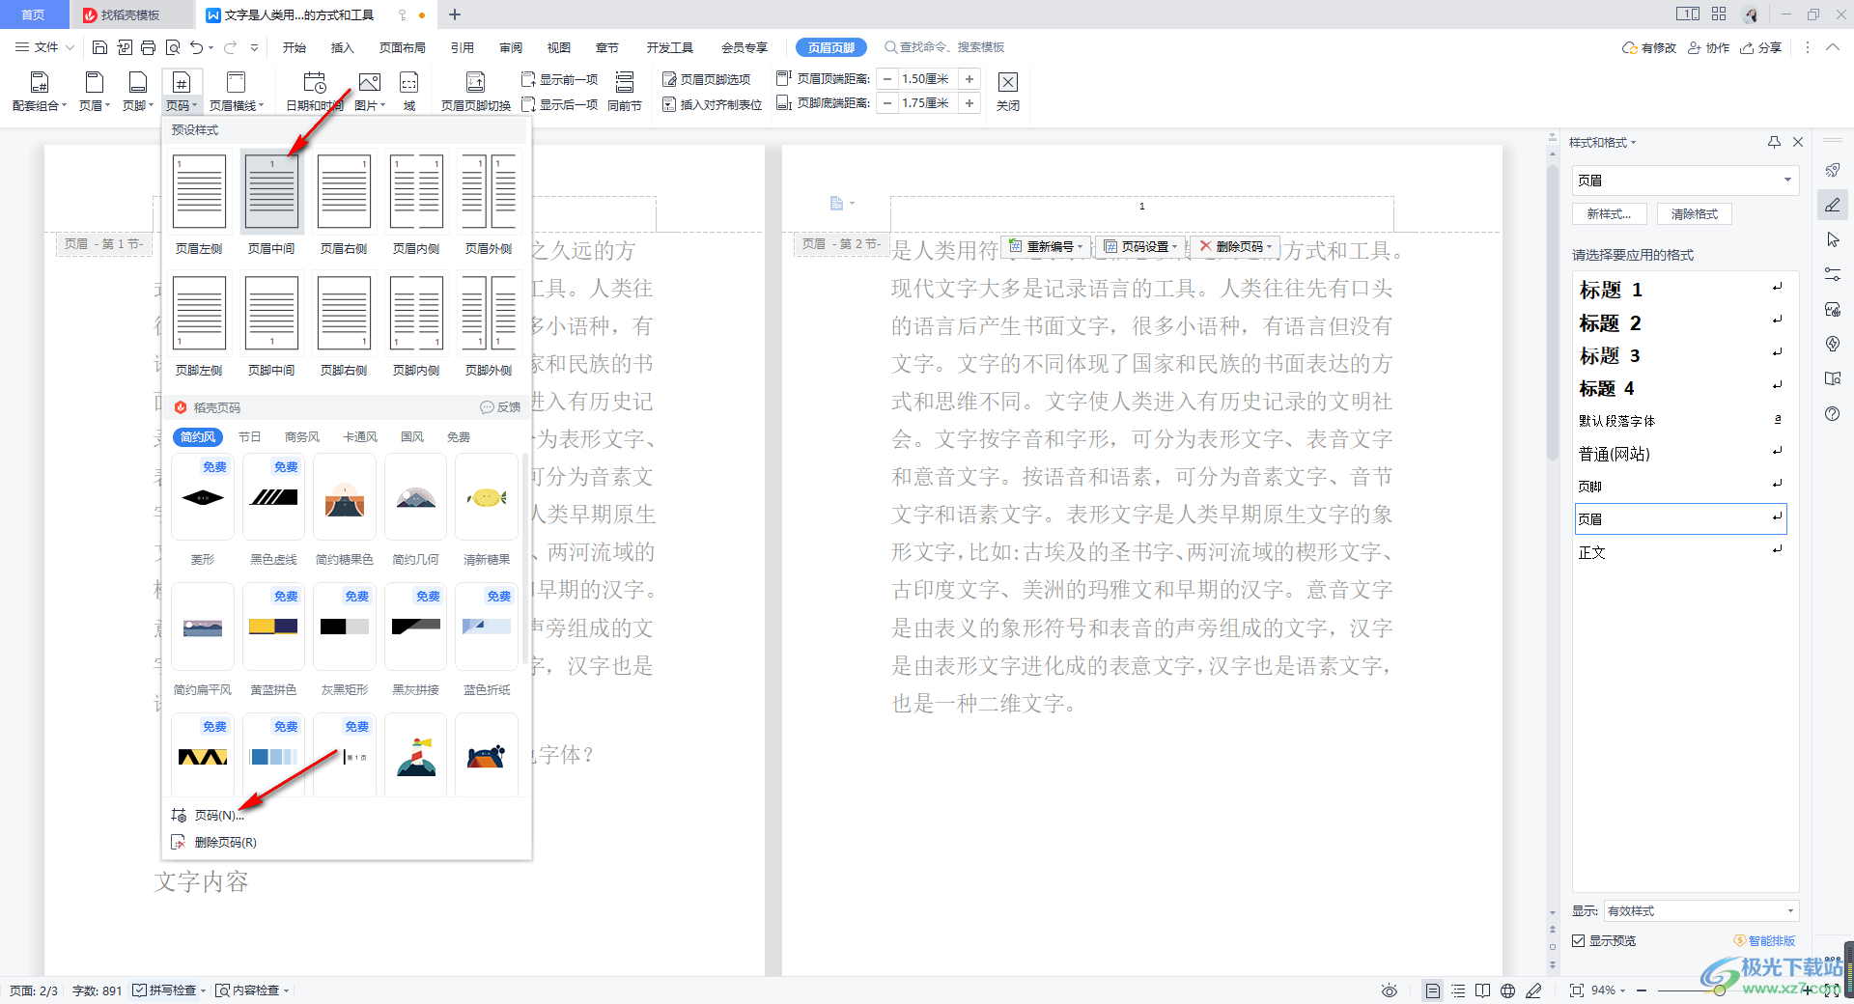Click the print preview icon
Image resolution: width=1854 pixels, height=1004 pixels.
[x=173, y=46]
